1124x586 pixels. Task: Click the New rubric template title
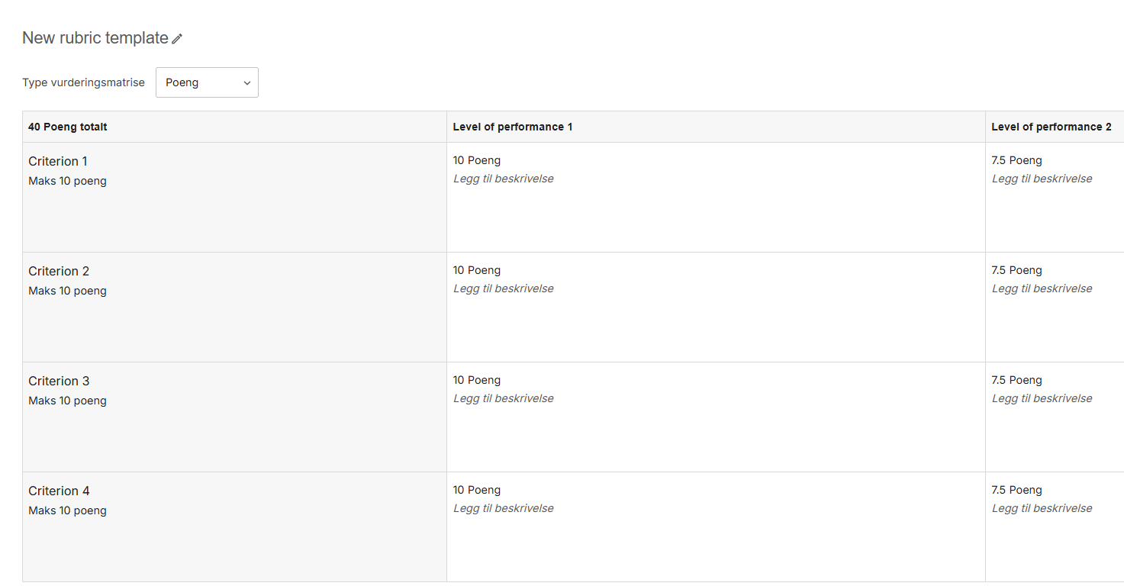tap(95, 37)
